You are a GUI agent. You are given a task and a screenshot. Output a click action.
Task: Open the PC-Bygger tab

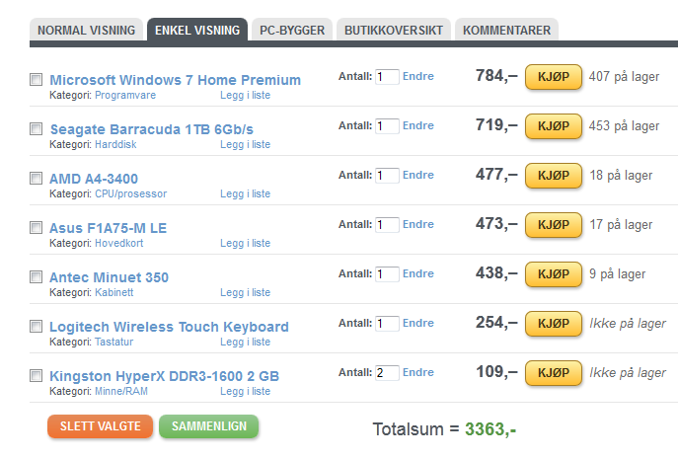(x=292, y=30)
